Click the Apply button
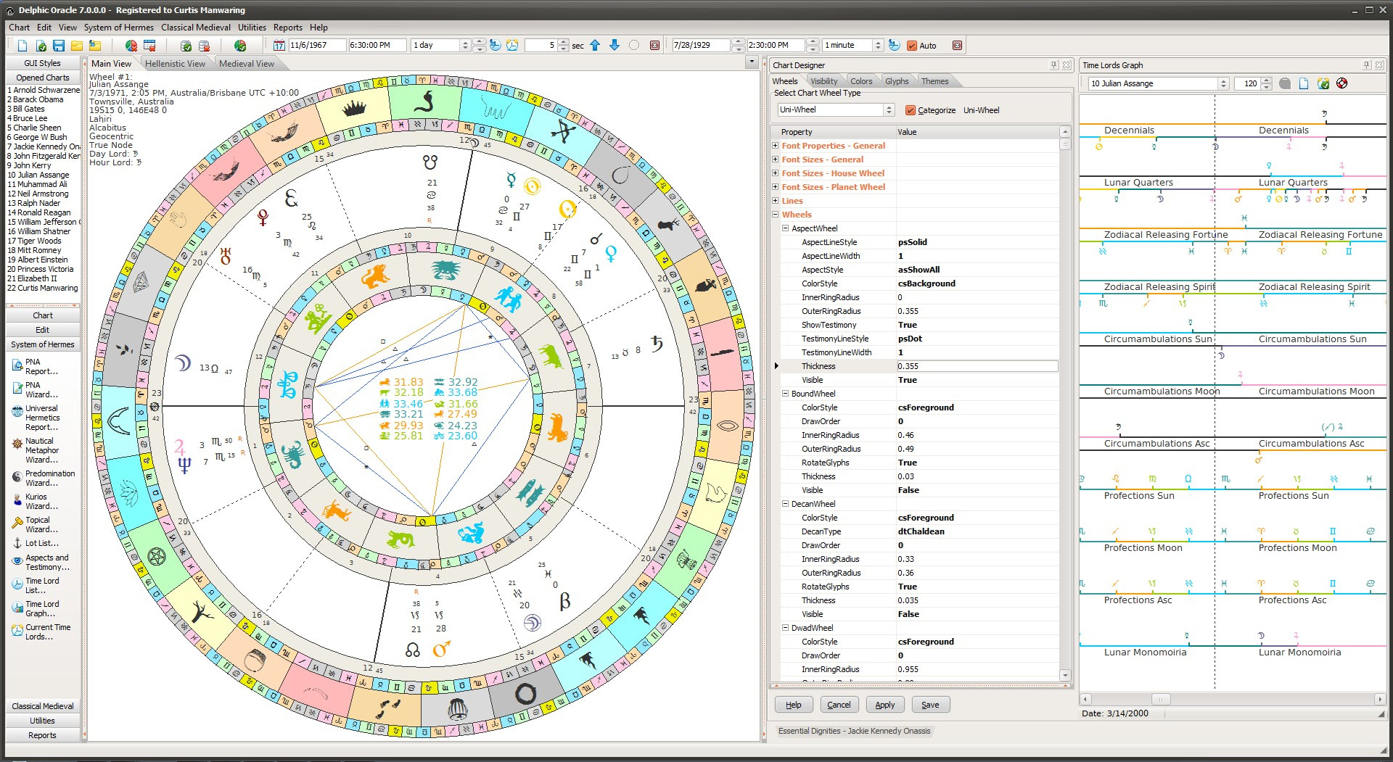The width and height of the screenshot is (1393, 762). pos(884,705)
